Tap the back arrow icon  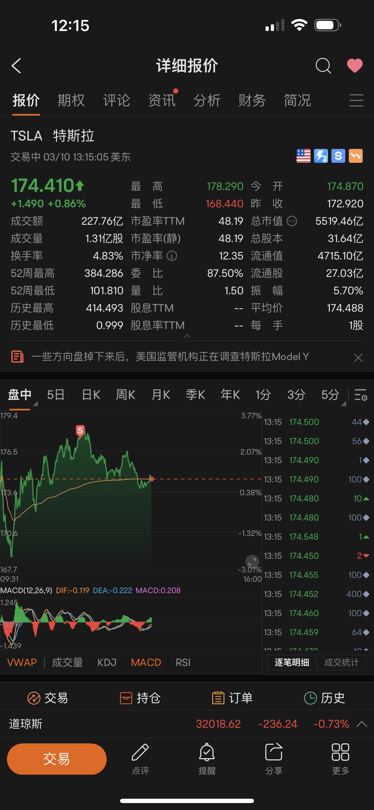click(x=16, y=66)
